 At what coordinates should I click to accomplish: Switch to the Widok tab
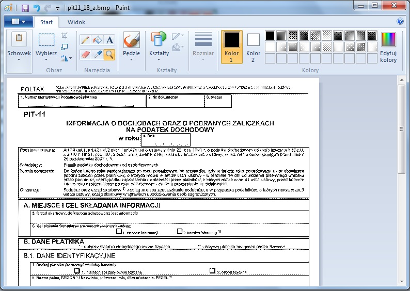[x=76, y=22]
